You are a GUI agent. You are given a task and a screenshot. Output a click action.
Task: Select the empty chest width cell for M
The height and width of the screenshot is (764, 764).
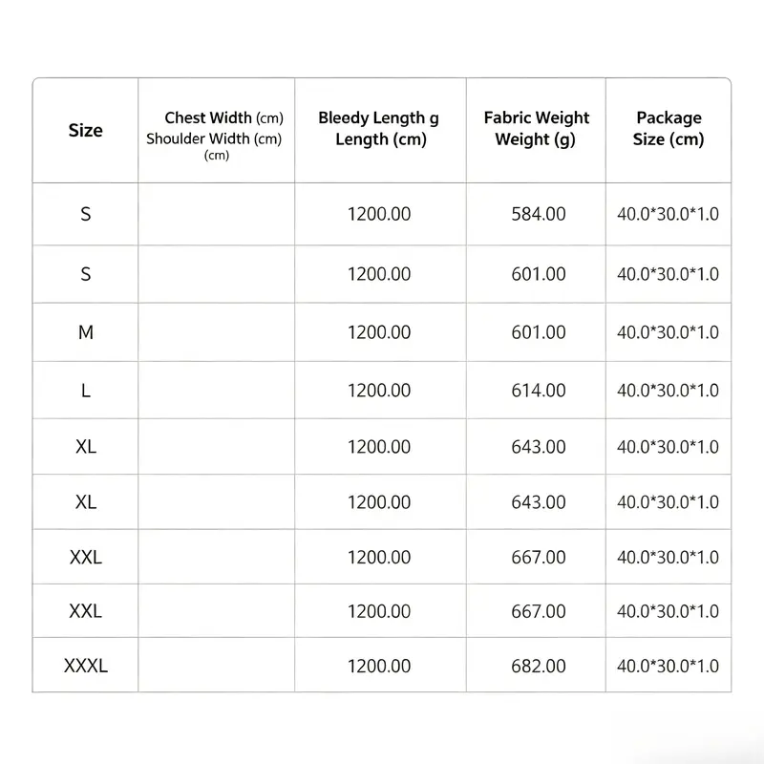217,332
